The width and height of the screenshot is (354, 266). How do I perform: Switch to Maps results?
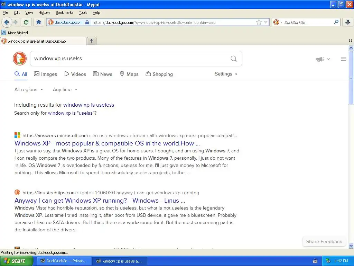[129, 74]
